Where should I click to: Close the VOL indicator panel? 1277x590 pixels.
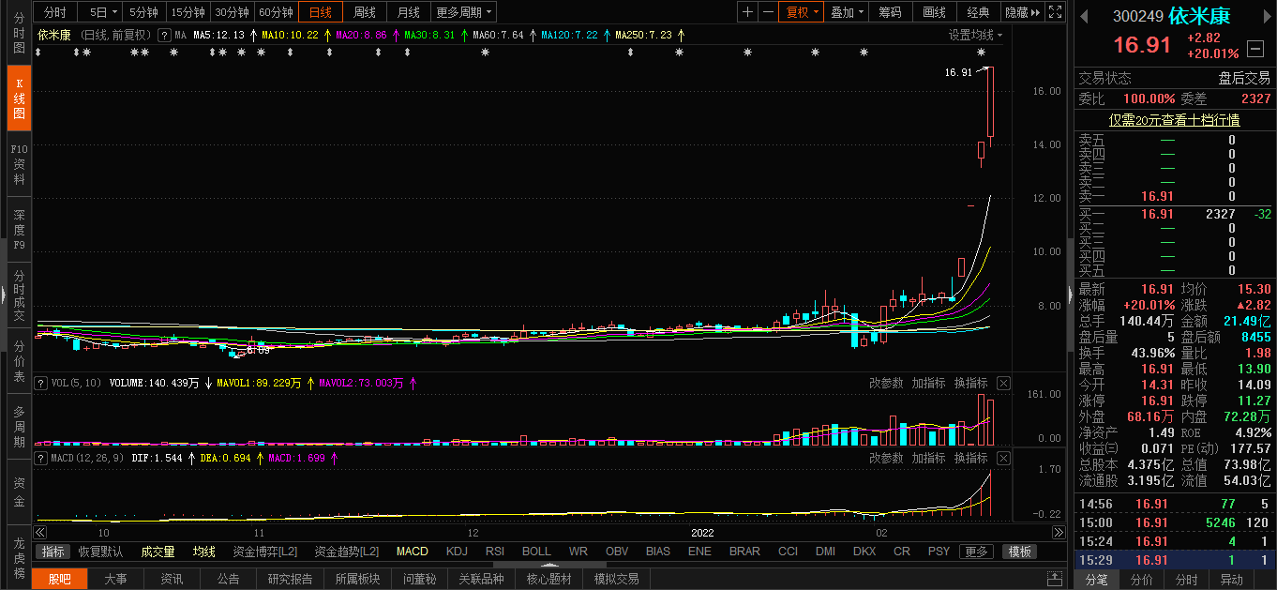[x=1003, y=383]
